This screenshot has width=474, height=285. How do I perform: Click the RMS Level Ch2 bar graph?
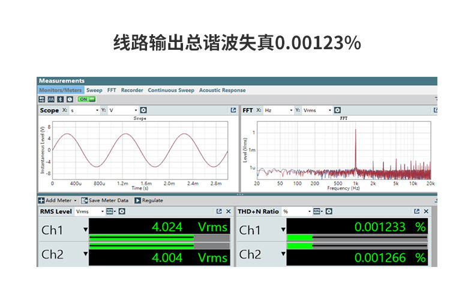160,246
